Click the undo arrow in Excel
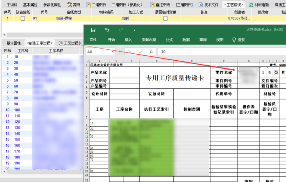Viewport: 286px width, 182px height. point(107,29)
